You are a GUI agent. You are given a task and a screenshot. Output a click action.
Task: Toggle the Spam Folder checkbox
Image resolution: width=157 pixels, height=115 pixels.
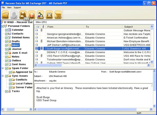[x=6, y=68]
